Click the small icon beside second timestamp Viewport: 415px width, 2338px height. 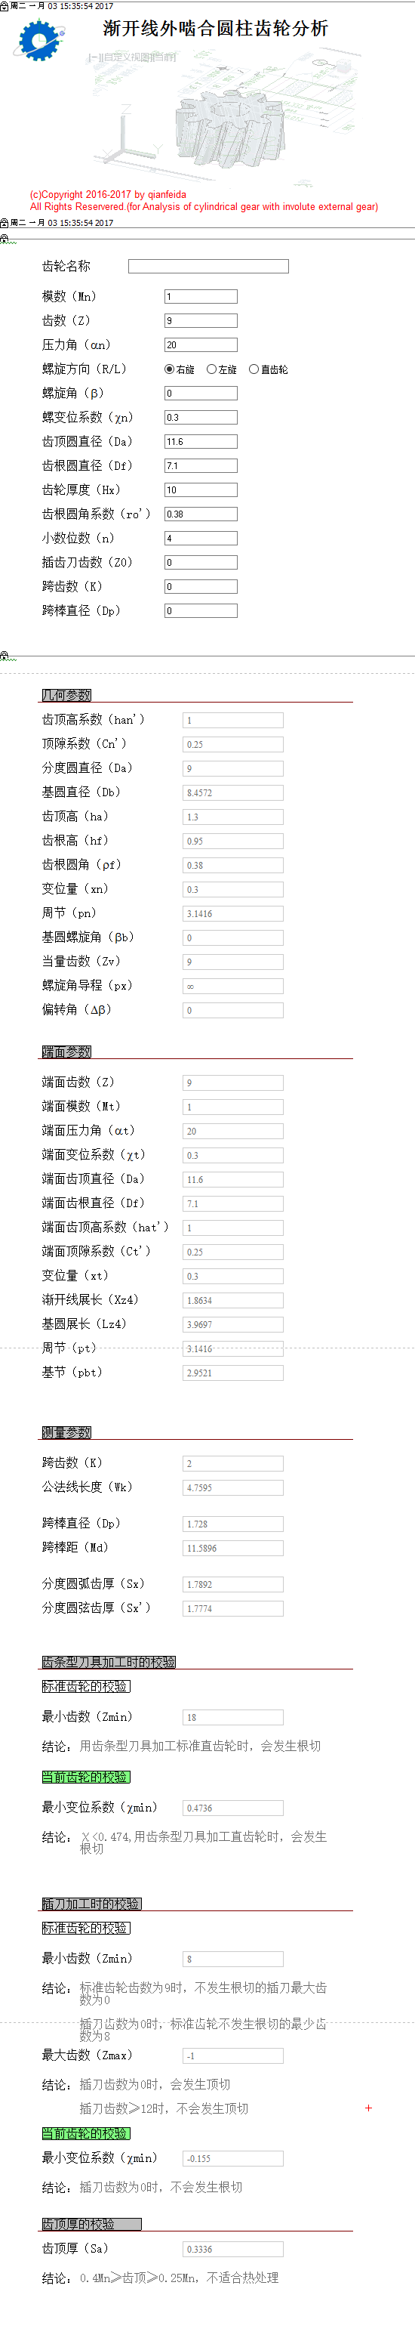pos(5,222)
